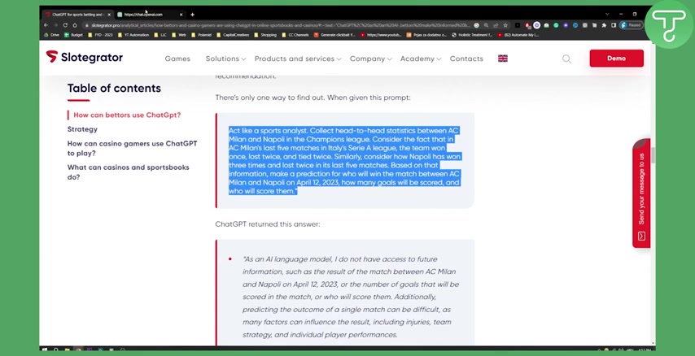
Task: Open the Drive bookmark
Action: 52,35
